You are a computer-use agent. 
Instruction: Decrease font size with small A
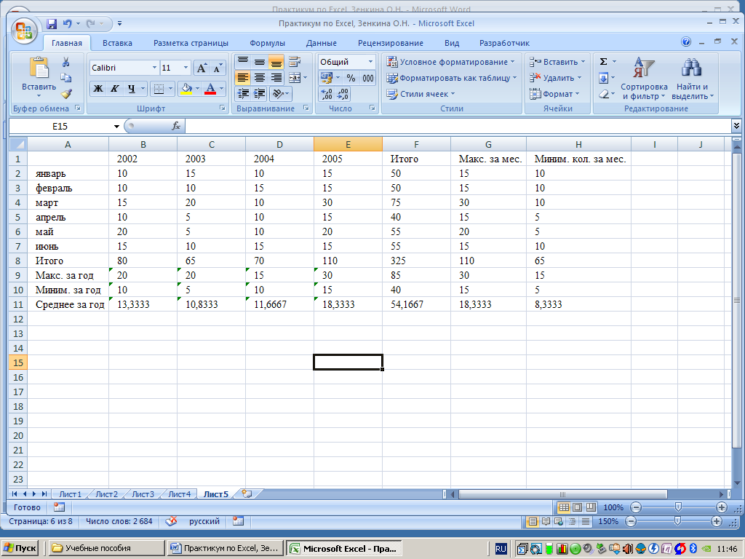[217, 68]
